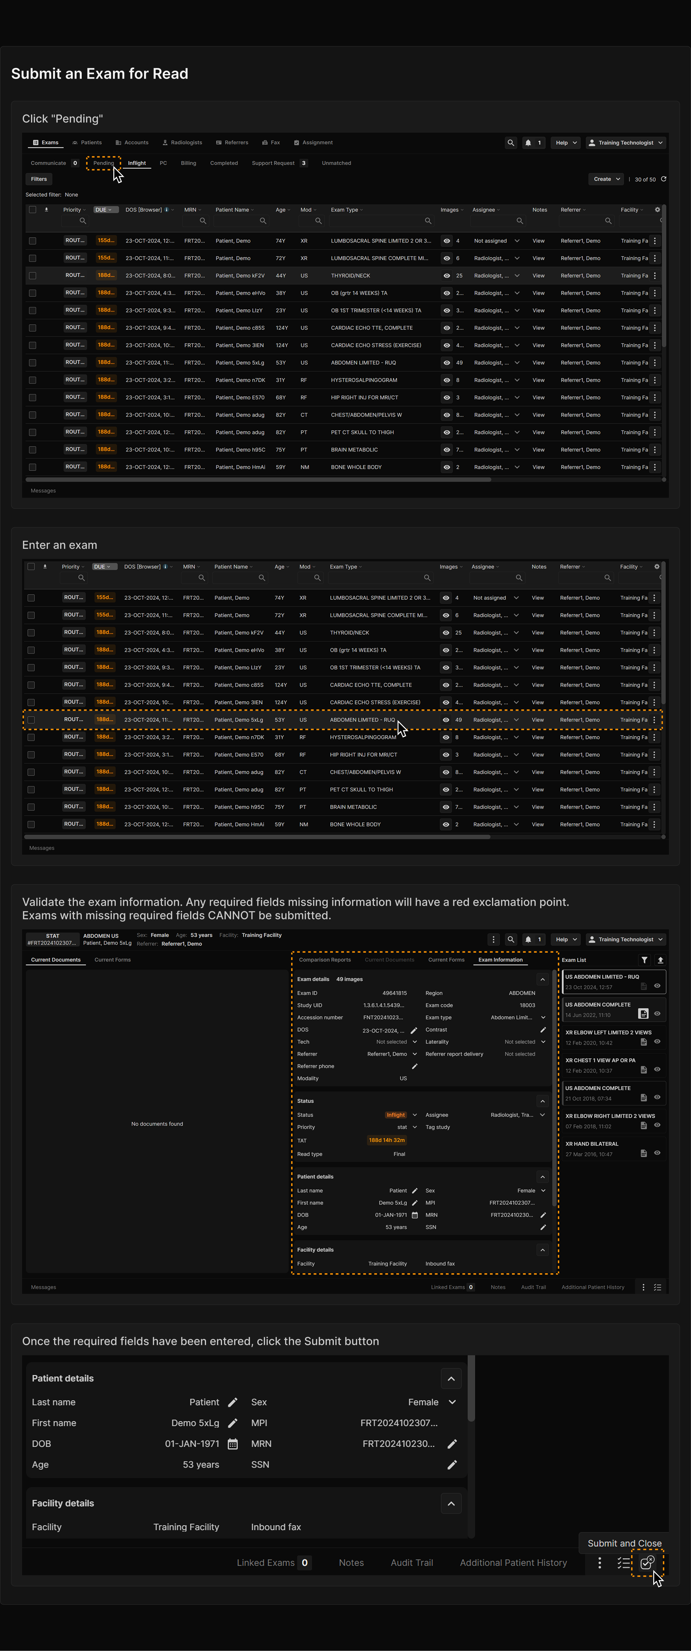The height and width of the screenshot is (1651, 691).
Task: Open three-dot menu for BONE WHOLE BODY under "Enter an exam"
Action: pos(654,824)
